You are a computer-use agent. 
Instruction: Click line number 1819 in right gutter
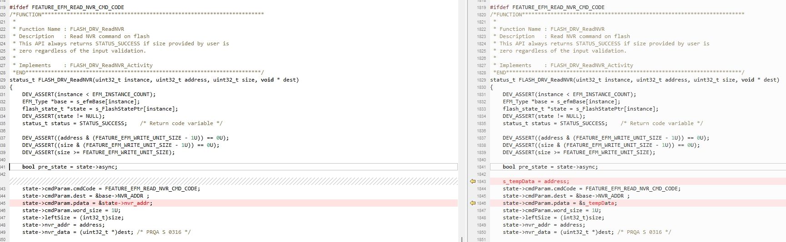point(481,7)
